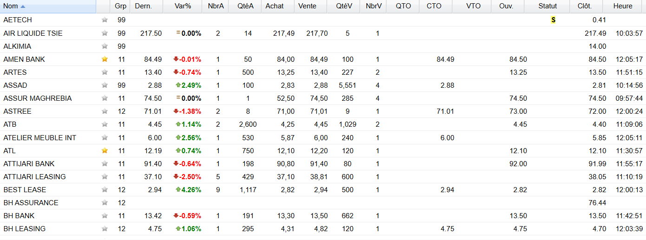
Task: Click the red down arrow for ASTREE
Action: (176, 111)
